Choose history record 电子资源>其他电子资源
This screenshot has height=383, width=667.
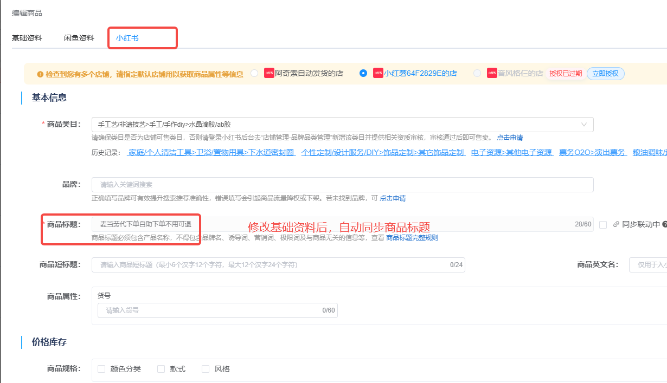[511, 153]
